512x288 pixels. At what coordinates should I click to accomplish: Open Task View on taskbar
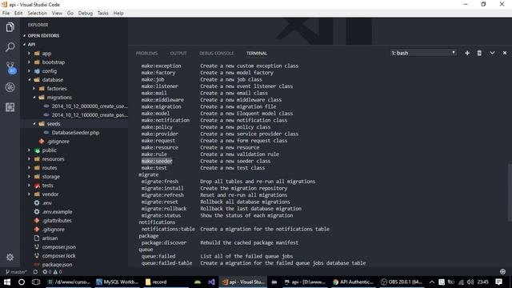[36, 282]
